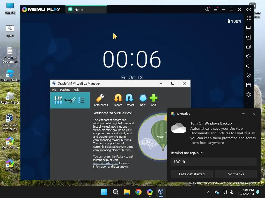The width and height of the screenshot is (265, 198).
Task: Select New Text Document on desktop
Action: coord(10,55)
